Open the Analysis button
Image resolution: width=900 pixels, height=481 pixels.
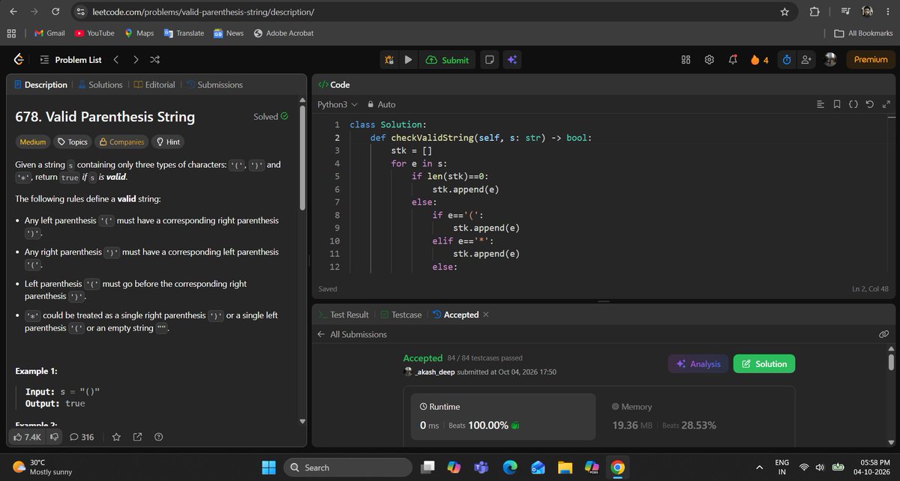tap(698, 364)
